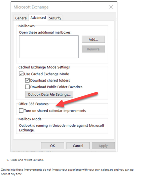The width and height of the screenshot is (149, 178).
Task: Toggle Download shared folders checkbox
Action: tap(27, 80)
